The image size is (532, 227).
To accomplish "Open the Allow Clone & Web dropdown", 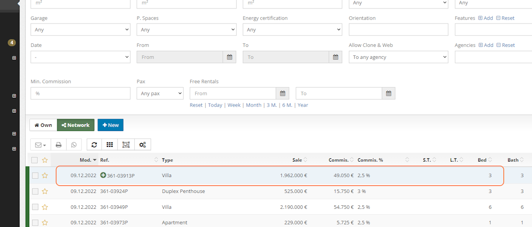I will 398,57.
